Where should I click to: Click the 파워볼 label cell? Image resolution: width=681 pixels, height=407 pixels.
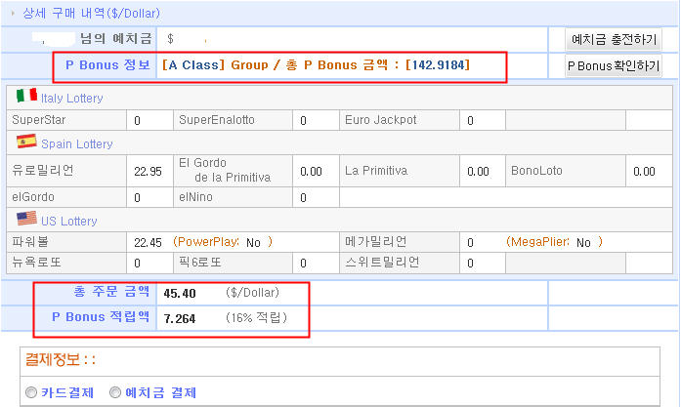pos(66,242)
